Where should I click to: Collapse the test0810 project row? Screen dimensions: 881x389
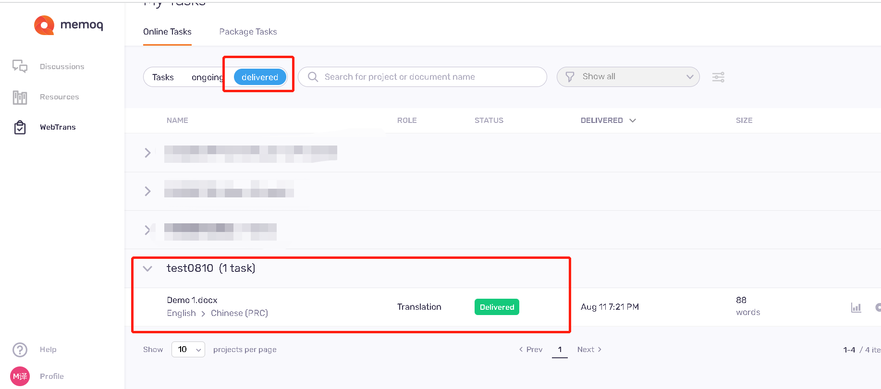pos(147,268)
